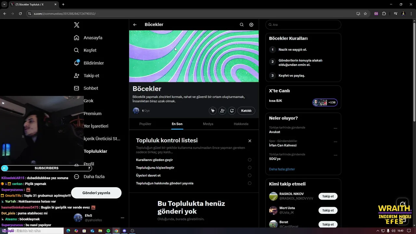Click the Gönderi yayınla button

pos(96,193)
